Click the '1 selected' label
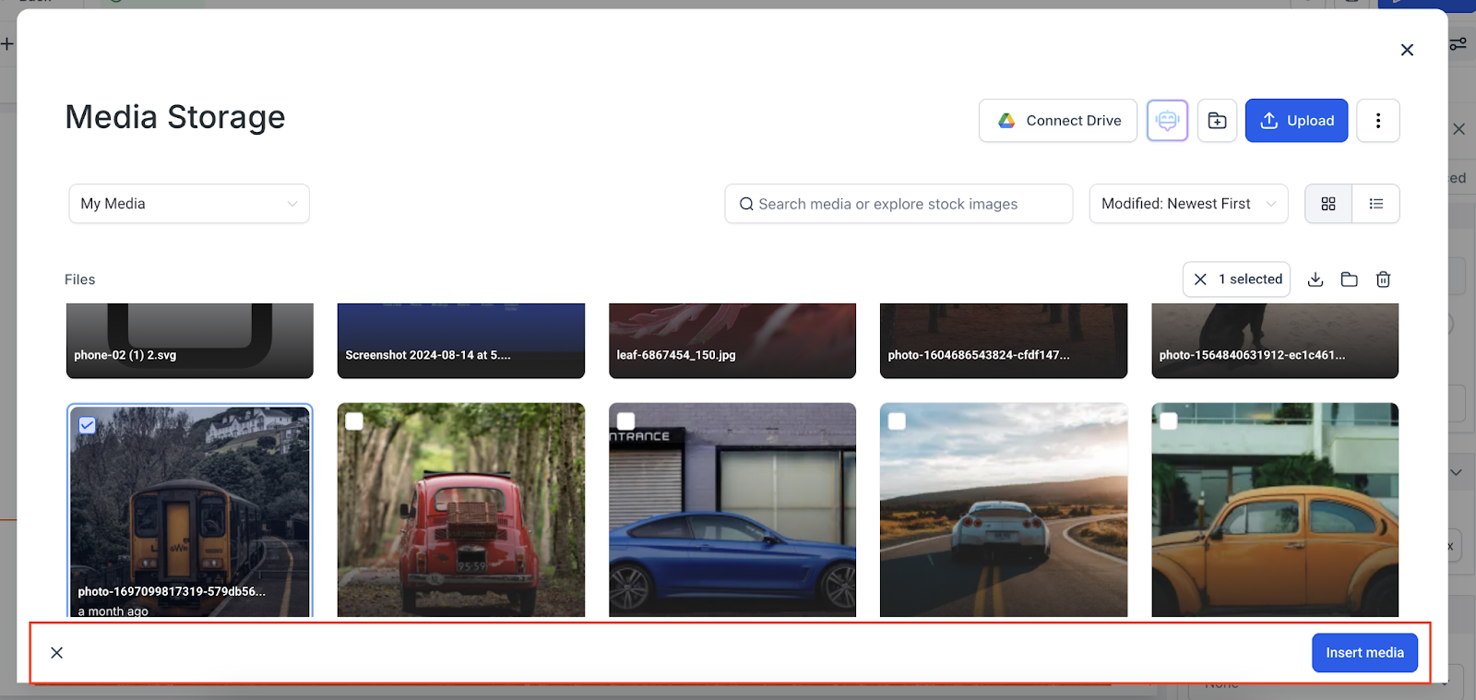 (x=1251, y=279)
